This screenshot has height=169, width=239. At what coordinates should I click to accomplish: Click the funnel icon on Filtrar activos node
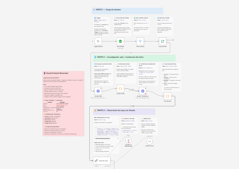pos(140,41)
